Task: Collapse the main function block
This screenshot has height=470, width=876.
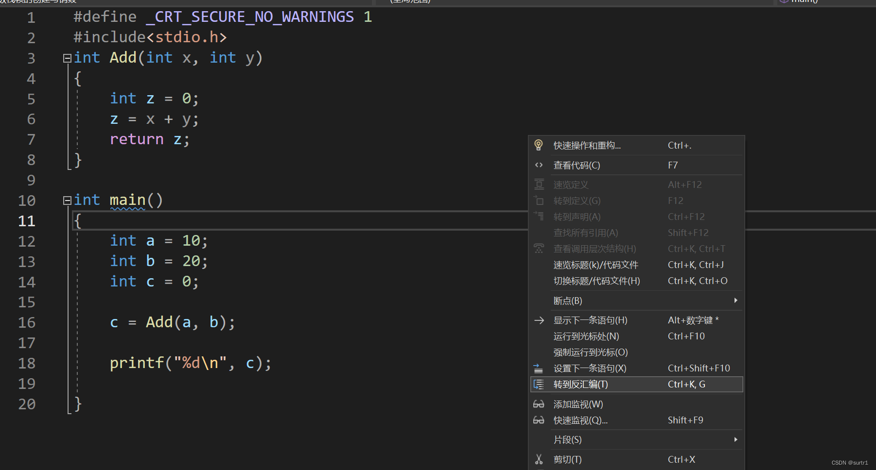Action: (x=67, y=201)
